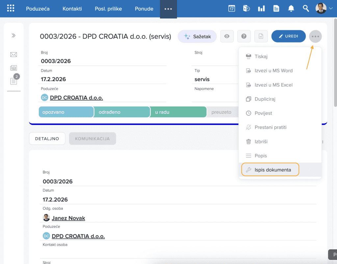Click the file icon beside Izvezi u MS Excel
Image resolution: width=337 pixels, height=264 pixels.
(248, 85)
